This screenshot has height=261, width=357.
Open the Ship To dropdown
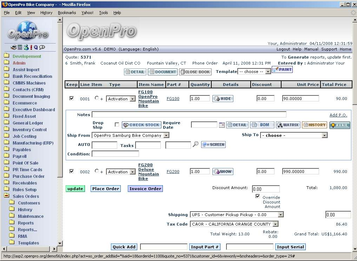coord(293,135)
